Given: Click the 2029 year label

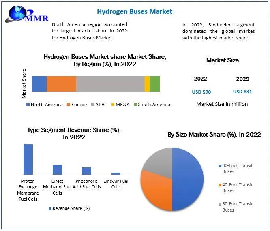Looking at the screenshot, I should point(242,79).
